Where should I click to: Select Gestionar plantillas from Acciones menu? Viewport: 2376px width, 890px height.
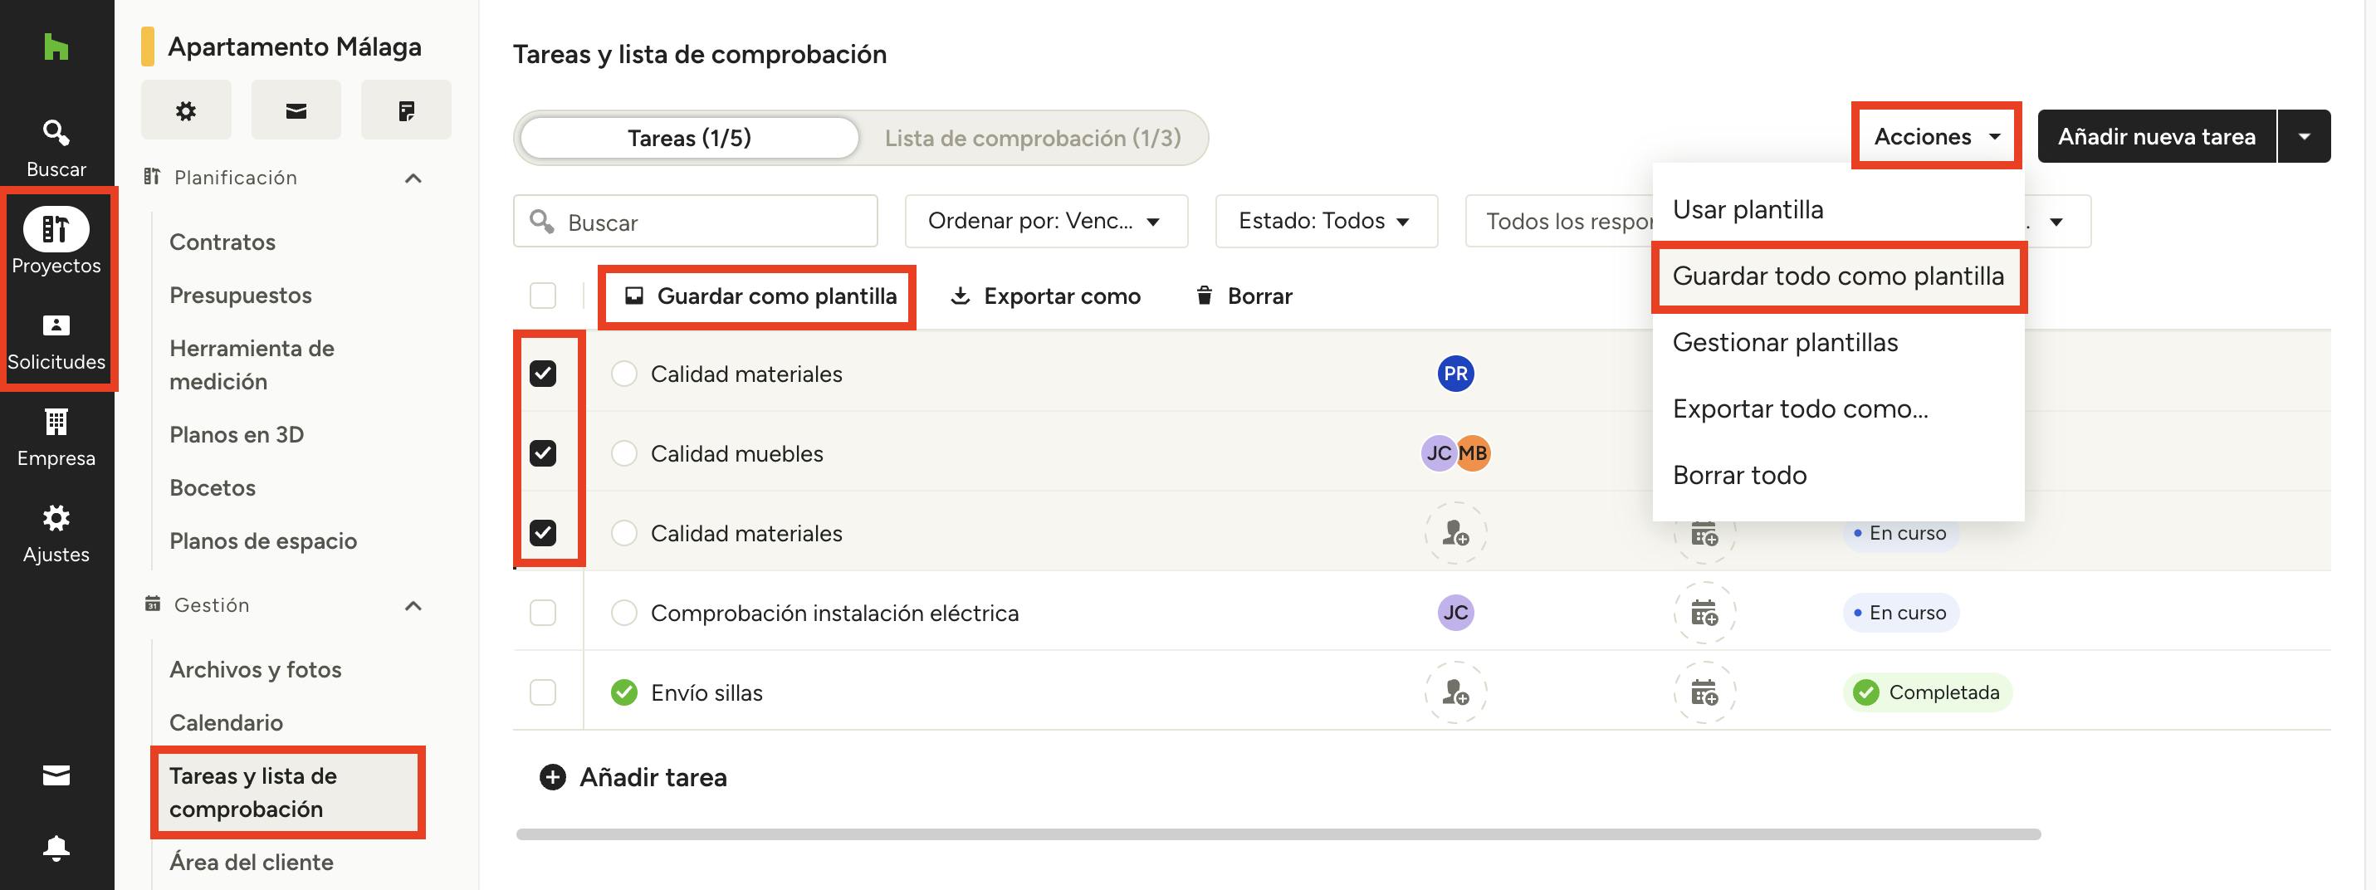pyautogui.click(x=1785, y=343)
